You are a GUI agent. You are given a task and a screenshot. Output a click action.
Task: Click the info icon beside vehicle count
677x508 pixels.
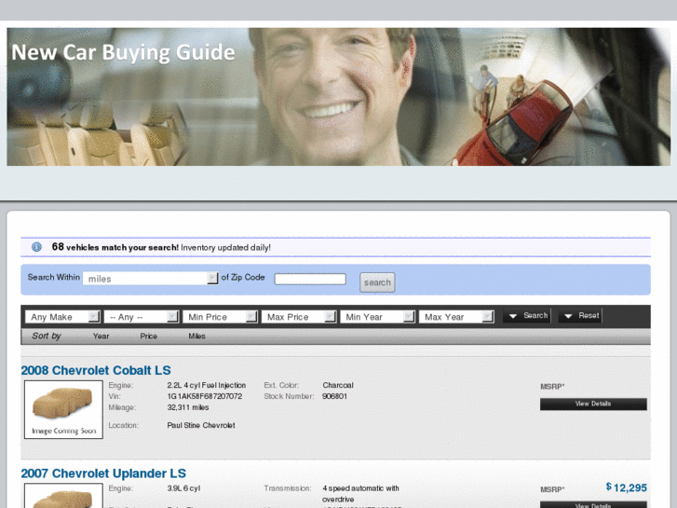tap(36, 247)
